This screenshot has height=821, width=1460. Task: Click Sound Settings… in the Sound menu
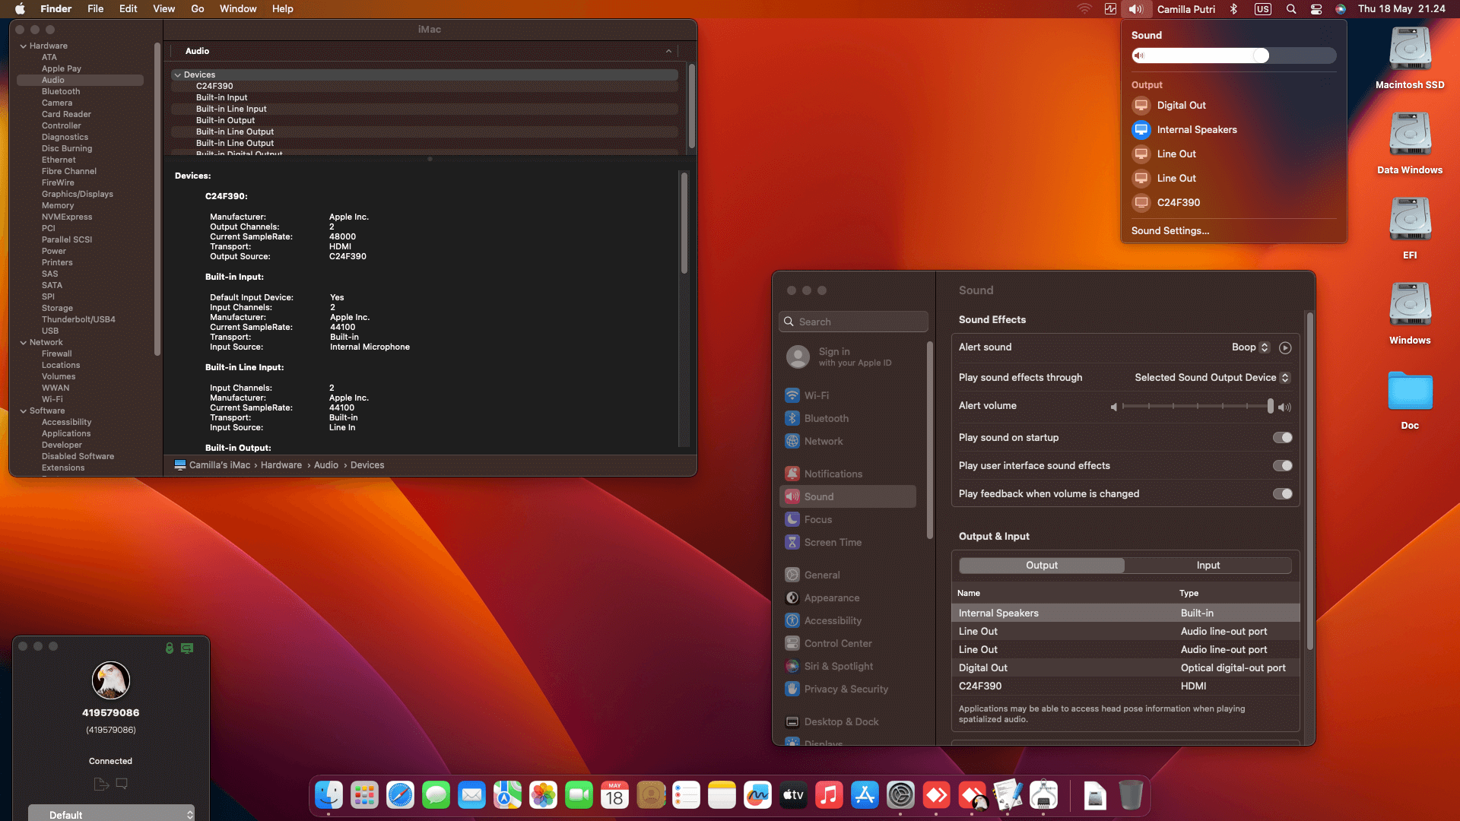click(x=1170, y=230)
